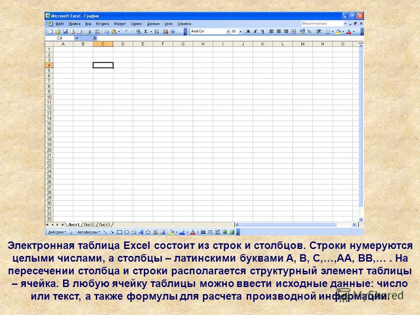Open the Формат menu
Image resolution: width=420 pixels, height=315 pixels.
pyautogui.click(x=120, y=24)
